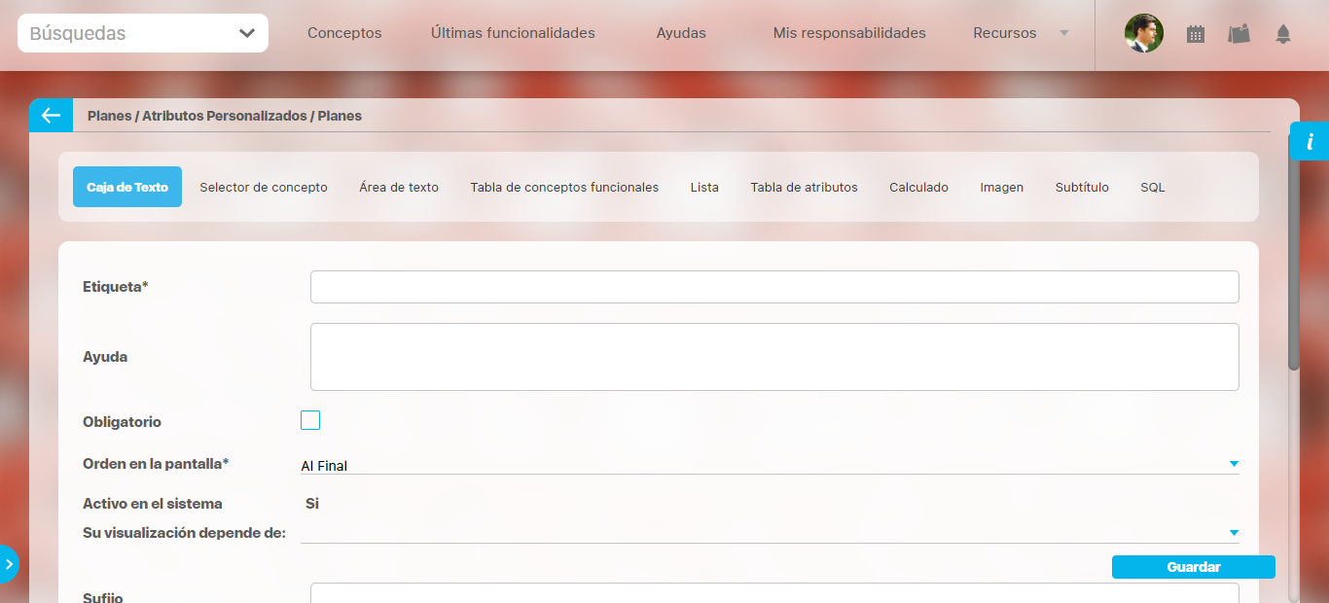
Task: Open the info panel icon
Action: pos(1310,142)
